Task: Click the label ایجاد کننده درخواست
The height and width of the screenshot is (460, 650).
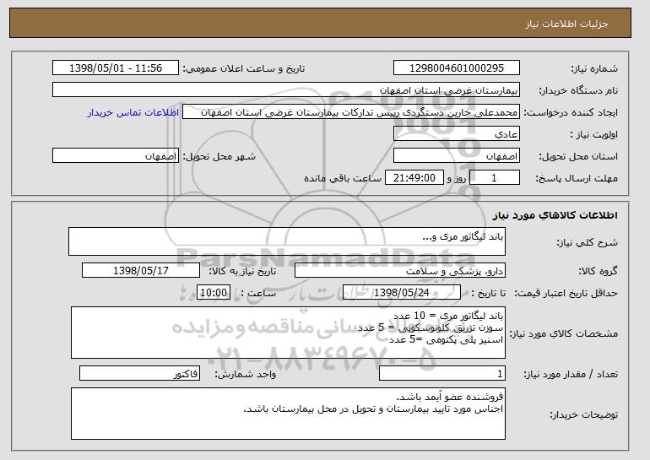Action: click(x=571, y=112)
